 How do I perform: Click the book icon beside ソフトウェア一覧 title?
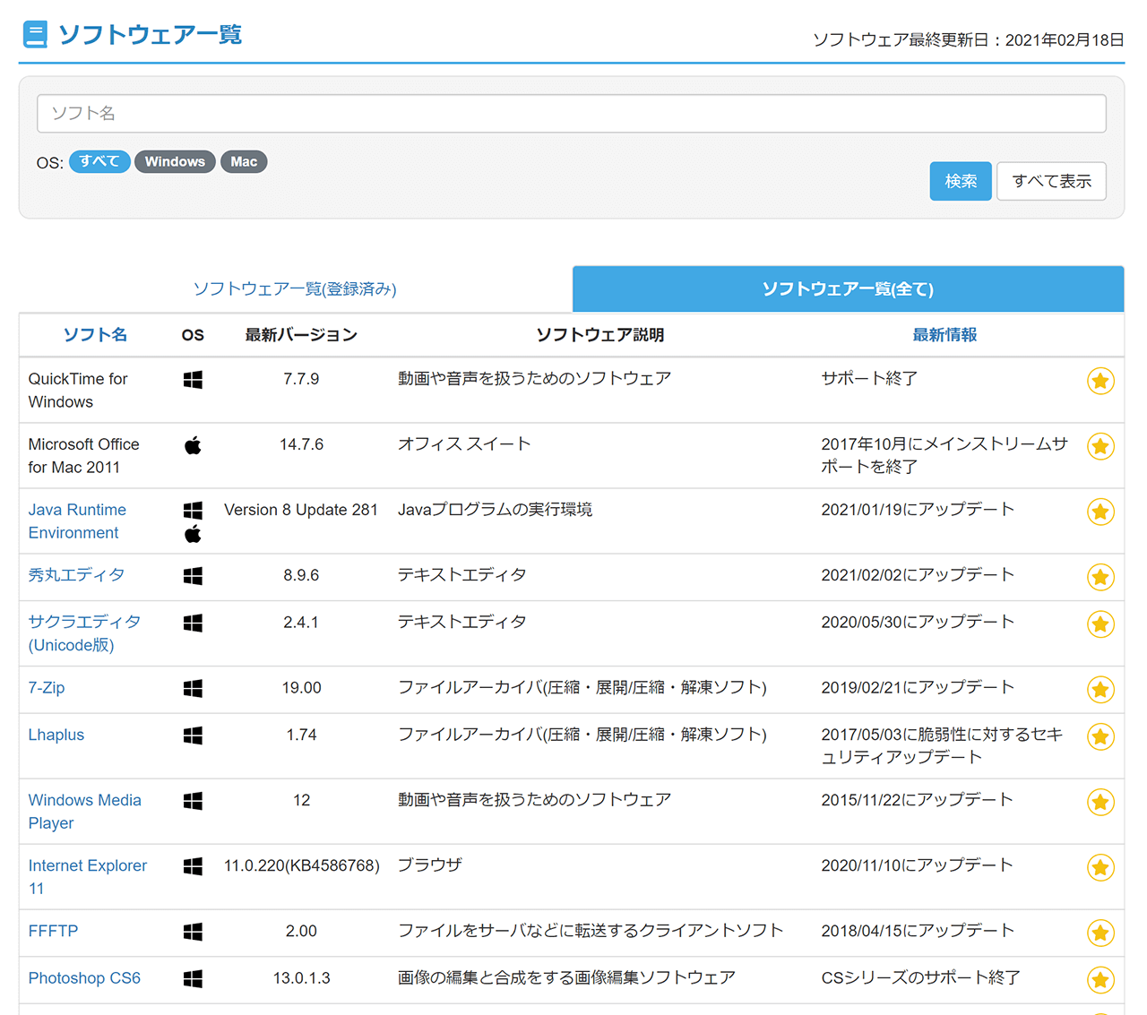(x=35, y=34)
